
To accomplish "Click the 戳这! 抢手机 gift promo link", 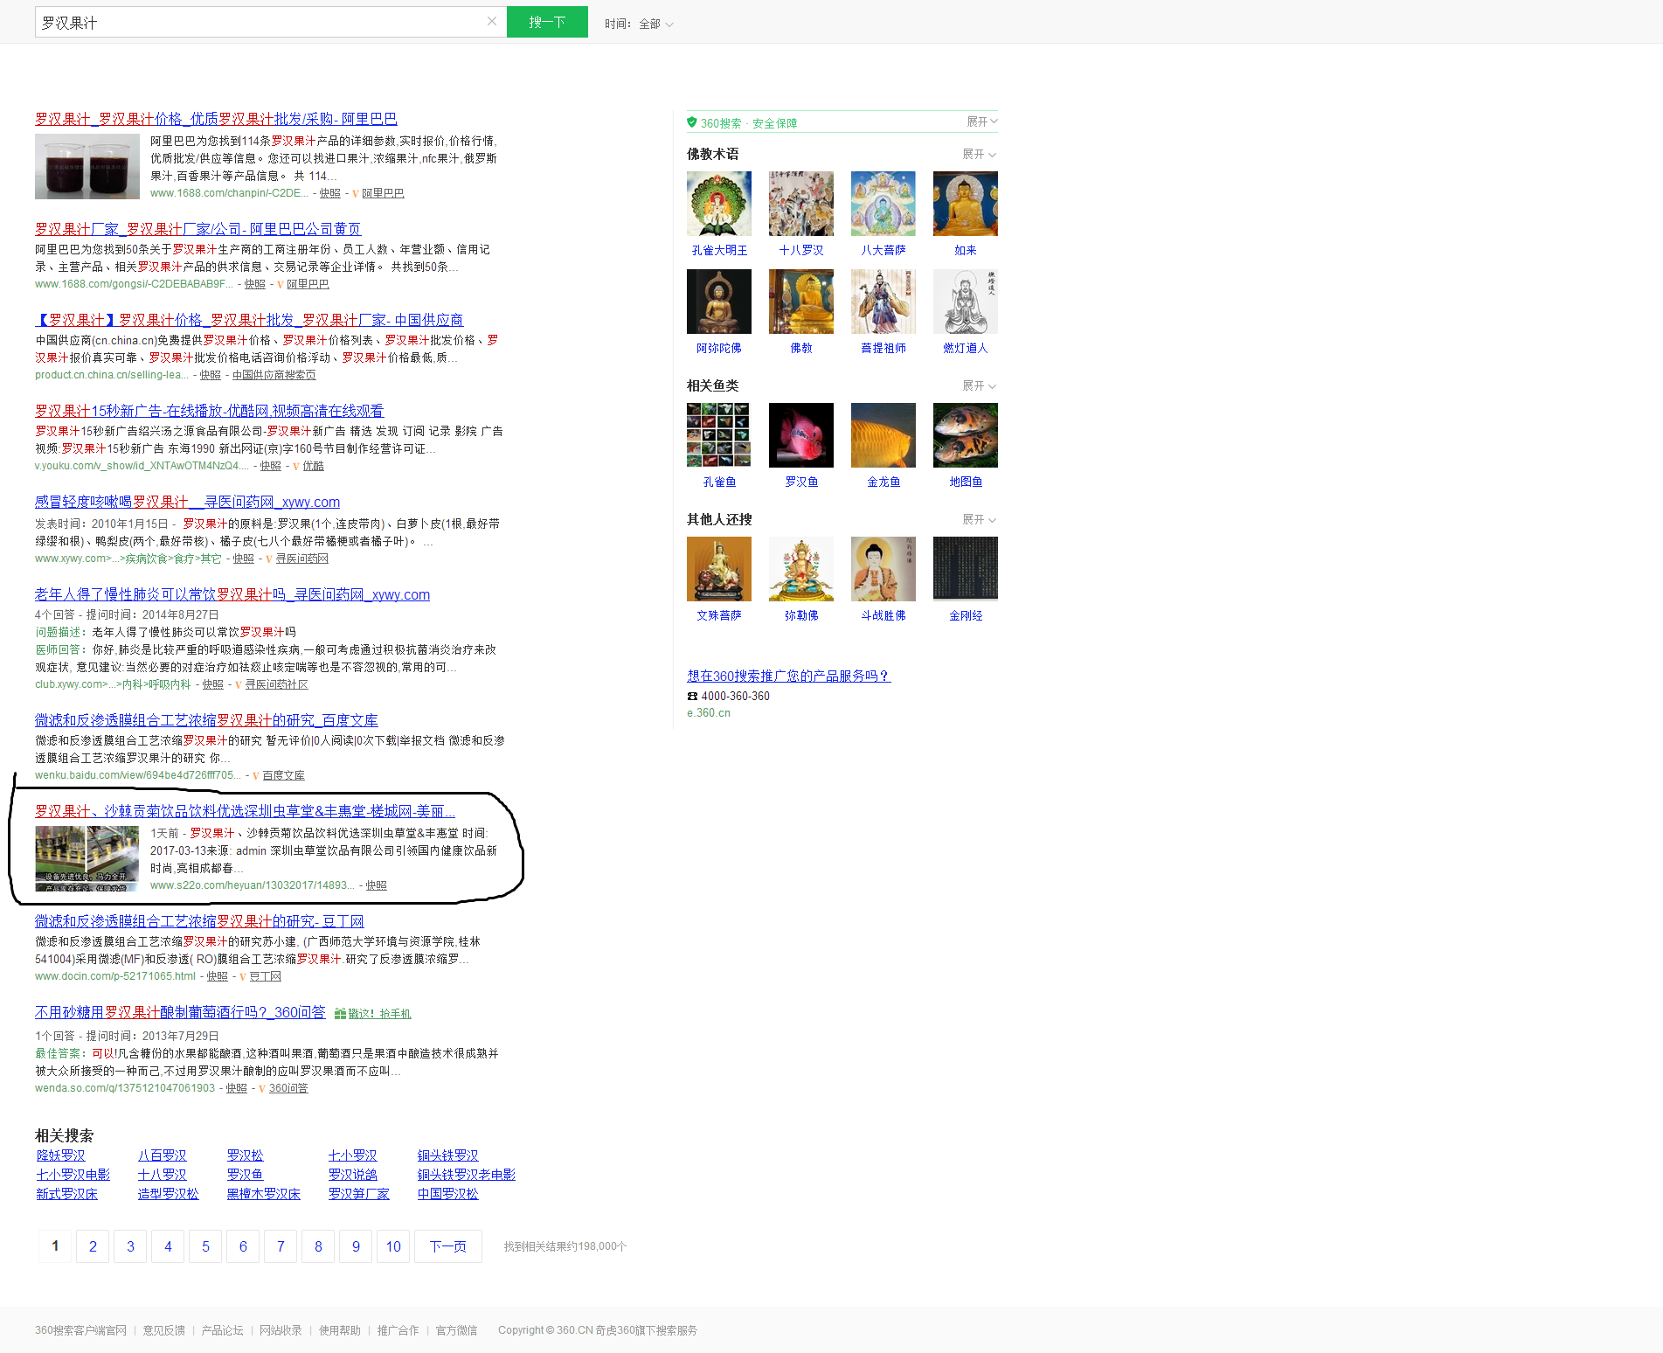I will [373, 1014].
